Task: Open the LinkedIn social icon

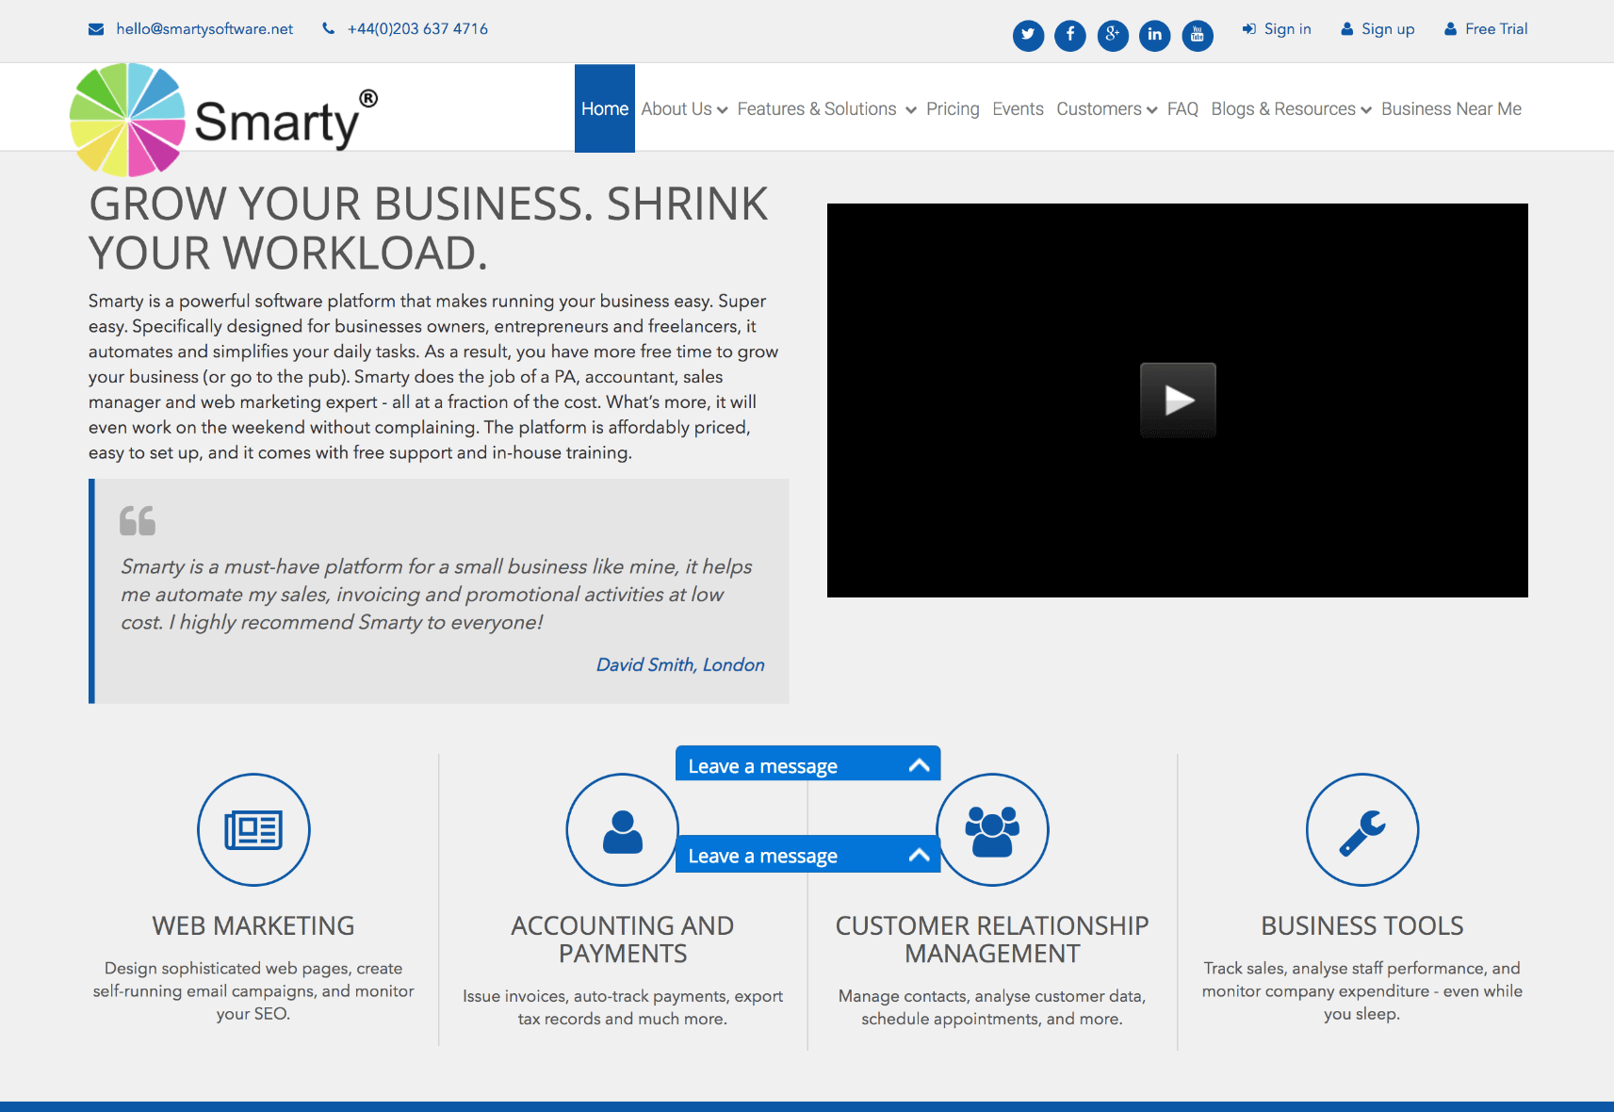Action: [x=1155, y=36]
